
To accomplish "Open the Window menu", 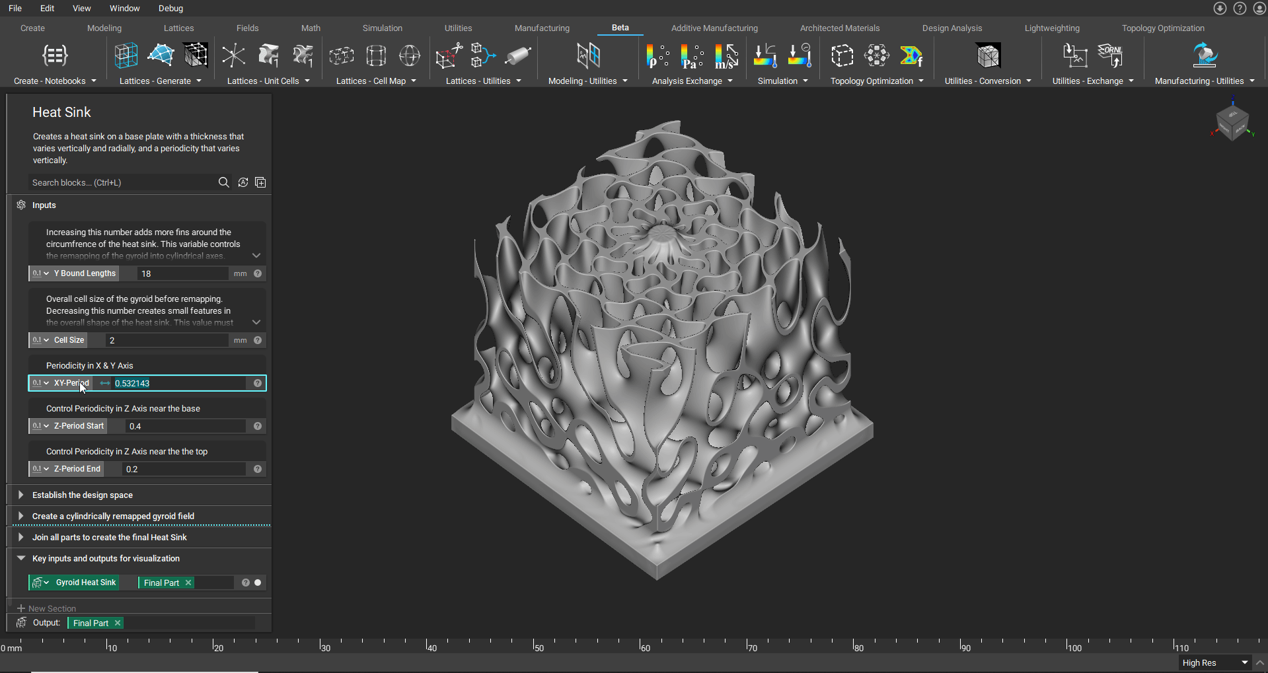I will (124, 9).
